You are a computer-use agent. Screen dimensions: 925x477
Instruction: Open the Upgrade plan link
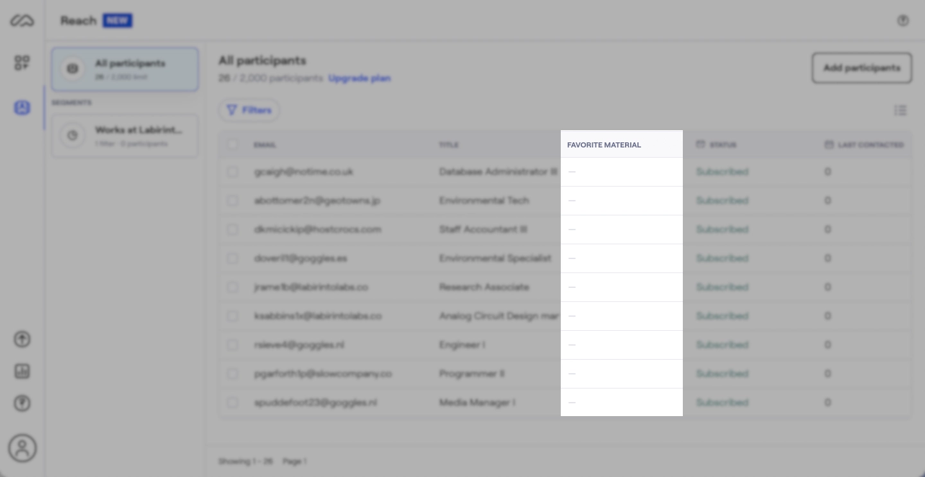360,78
